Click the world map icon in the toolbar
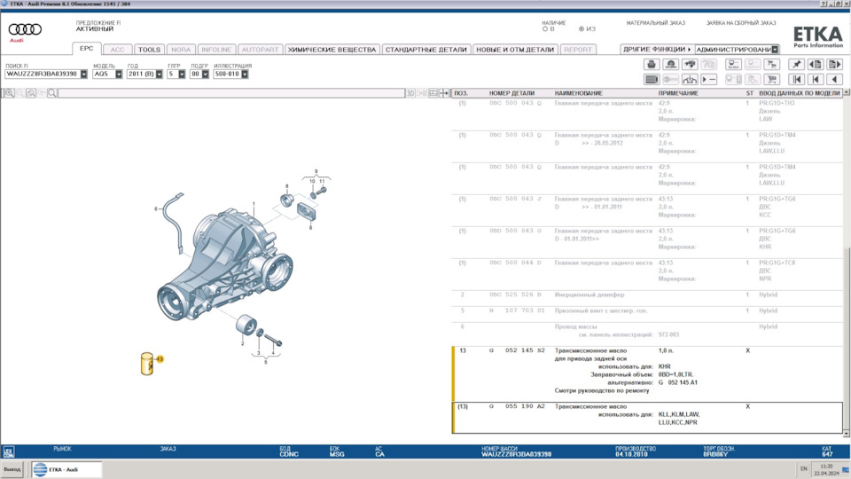Screen dimensions: 851x479 click(690, 64)
